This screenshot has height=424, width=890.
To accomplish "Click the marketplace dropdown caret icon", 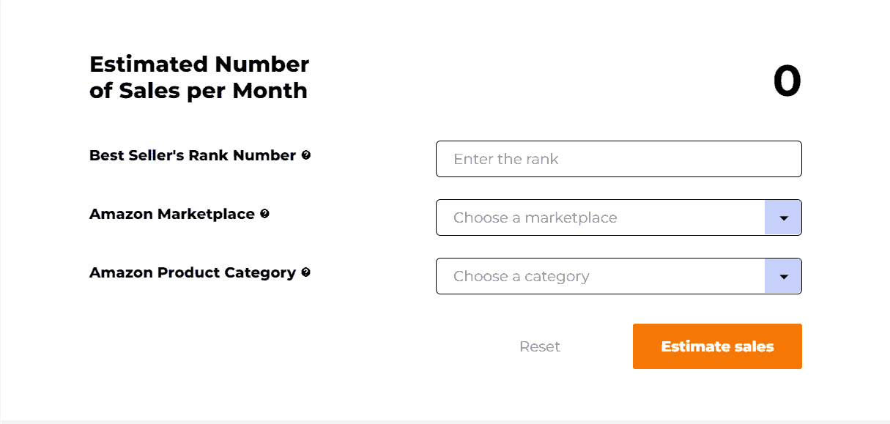I will click(x=783, y=217).
